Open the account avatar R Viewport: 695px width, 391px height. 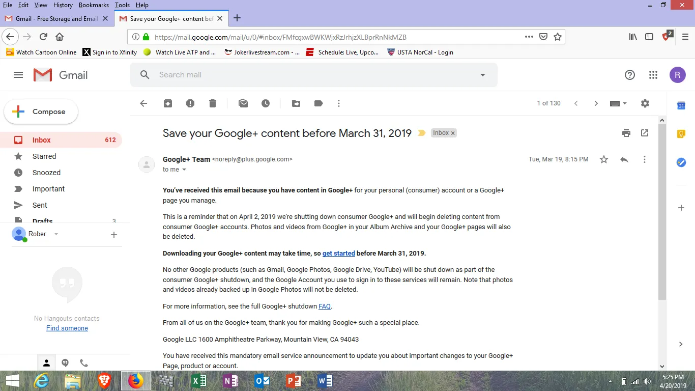677,75
